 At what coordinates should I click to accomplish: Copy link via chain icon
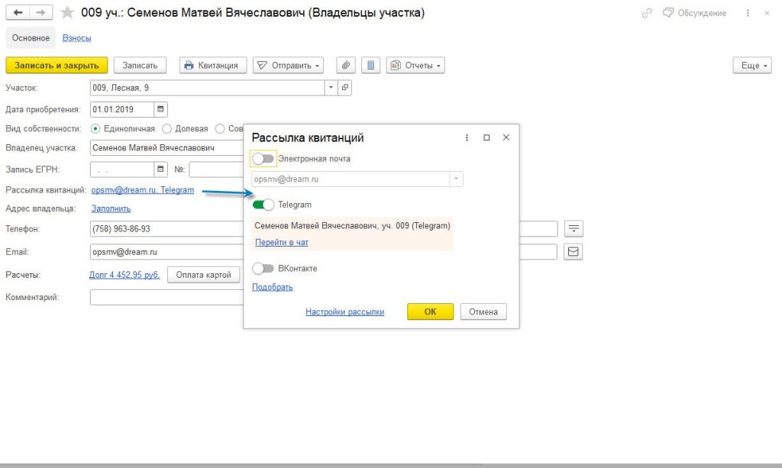click(x=648, y=13)
